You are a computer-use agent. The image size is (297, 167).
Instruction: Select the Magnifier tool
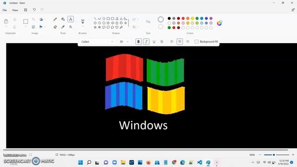click(x=71, y=27)
